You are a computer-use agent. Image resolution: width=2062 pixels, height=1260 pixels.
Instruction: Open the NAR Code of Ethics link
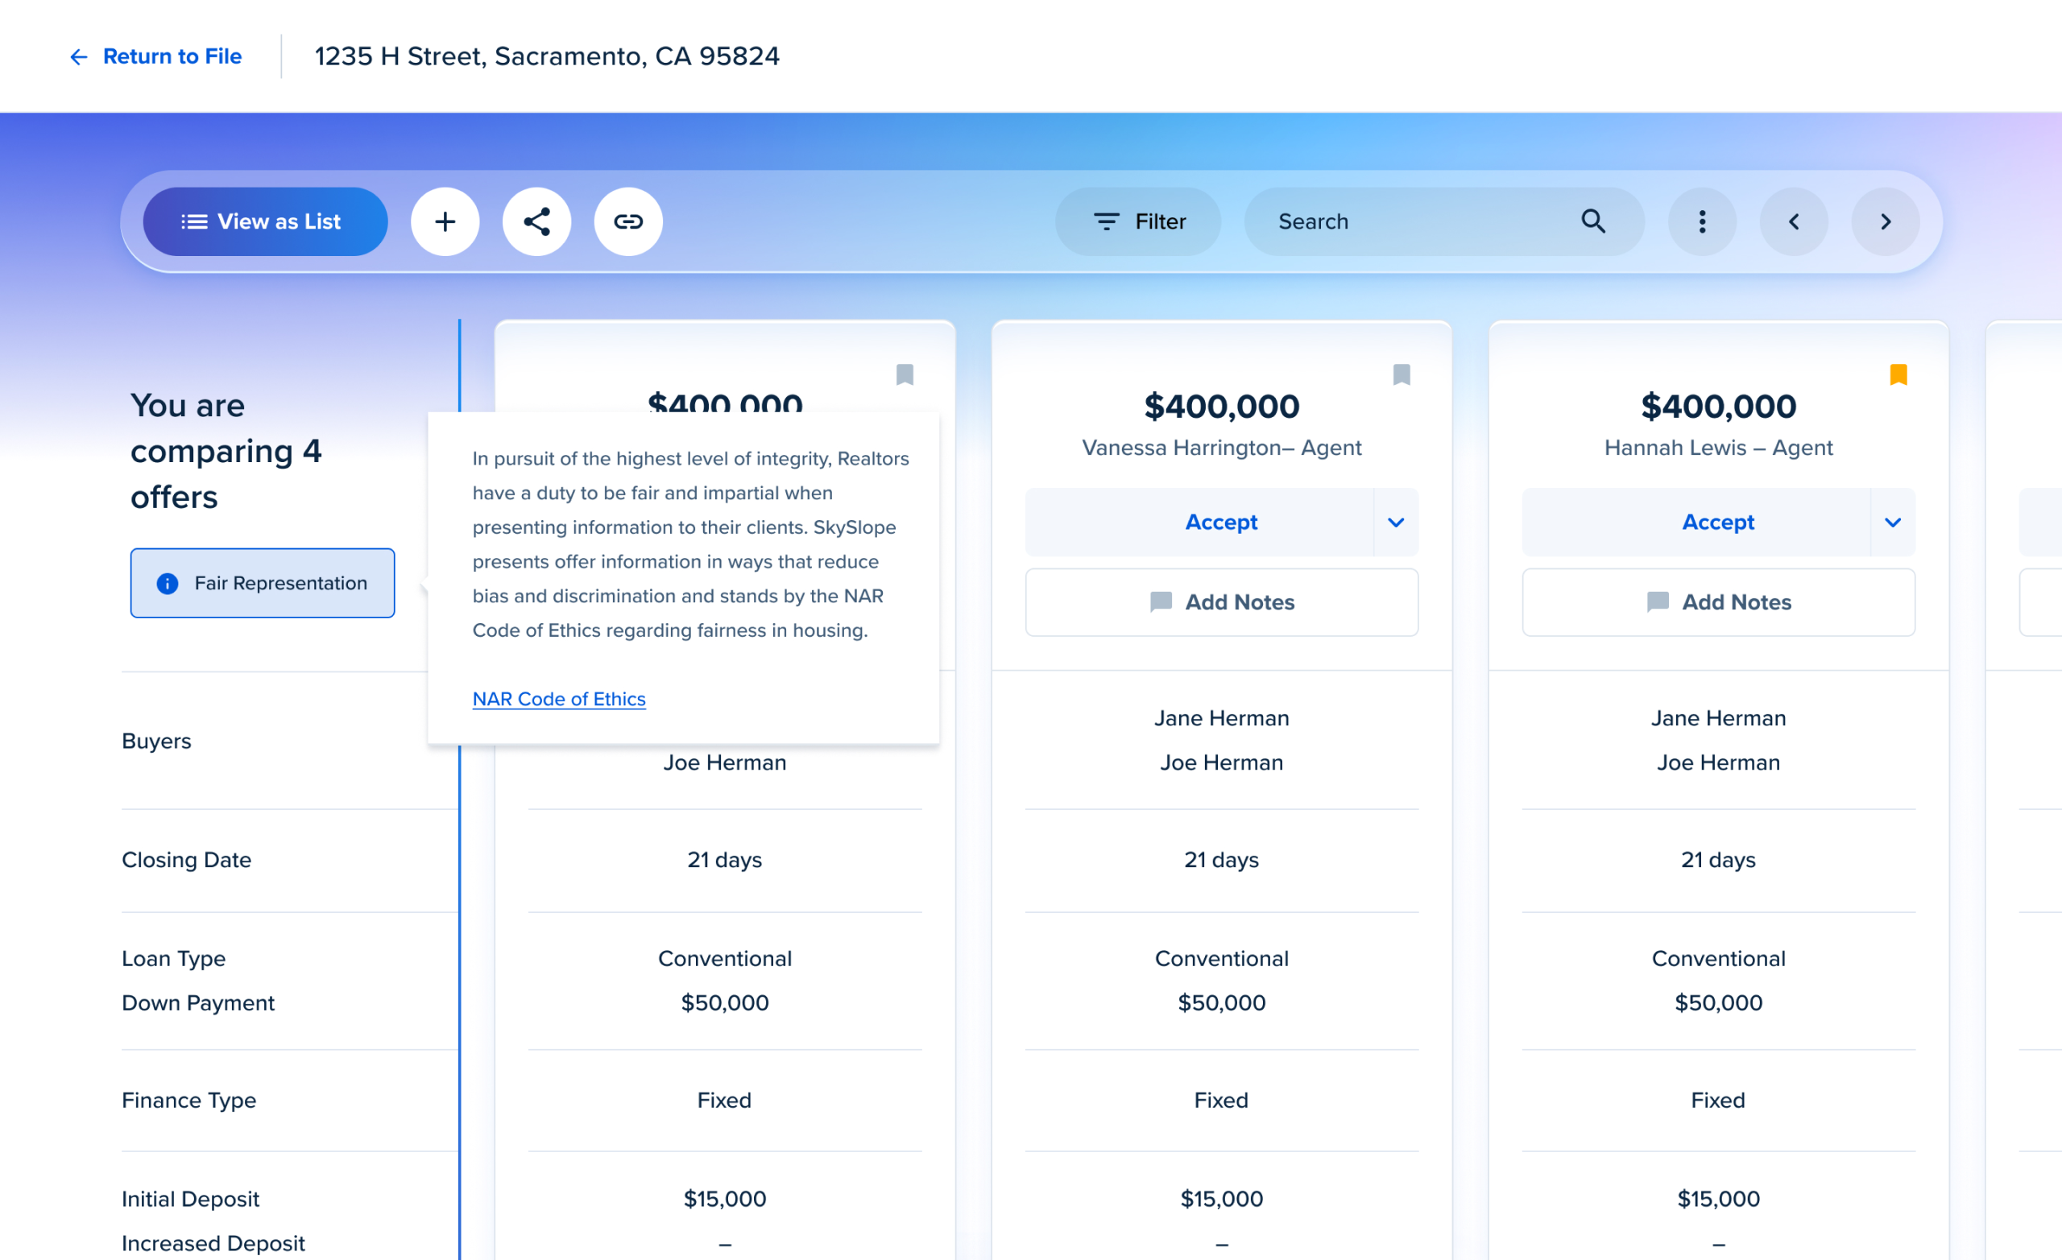pyautogui.click(x=558, y=699)
